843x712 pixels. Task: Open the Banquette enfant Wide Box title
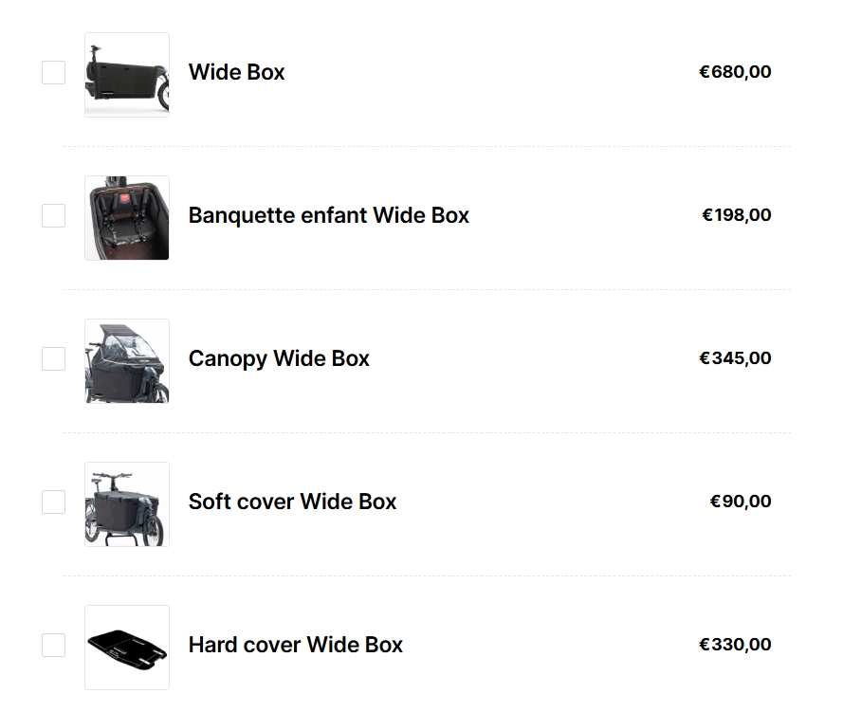click(x=328, y=215)
